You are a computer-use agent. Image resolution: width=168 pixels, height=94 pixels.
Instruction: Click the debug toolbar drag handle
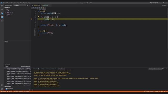tap(32, 8)
